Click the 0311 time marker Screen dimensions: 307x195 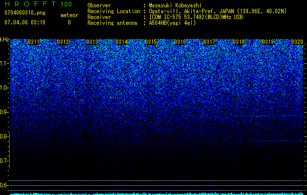[x=34, y=42]
